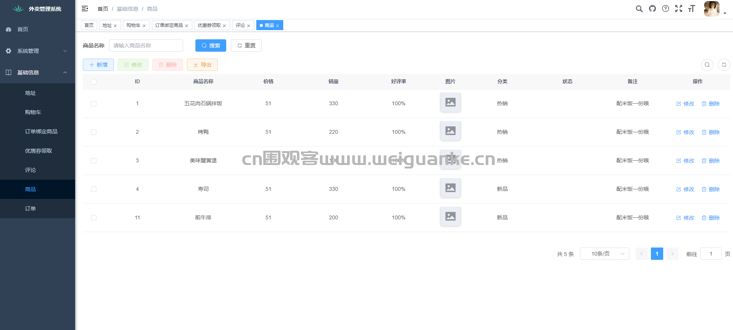Open the header search magnifier icon
Viewport: 733px width, 330px height.
(639, 9)
